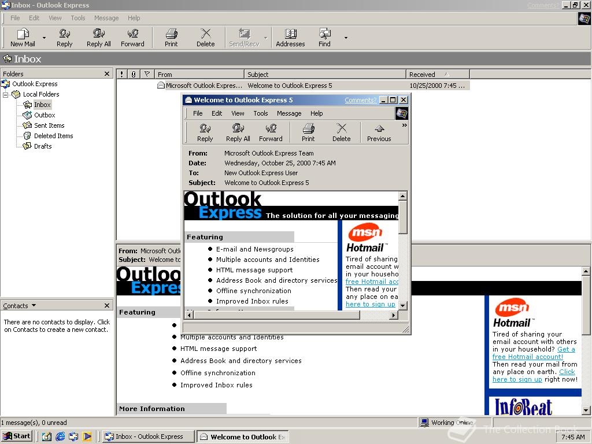Select the Drafts folder
Screen dimensions: 592x444
pos(43,146)
